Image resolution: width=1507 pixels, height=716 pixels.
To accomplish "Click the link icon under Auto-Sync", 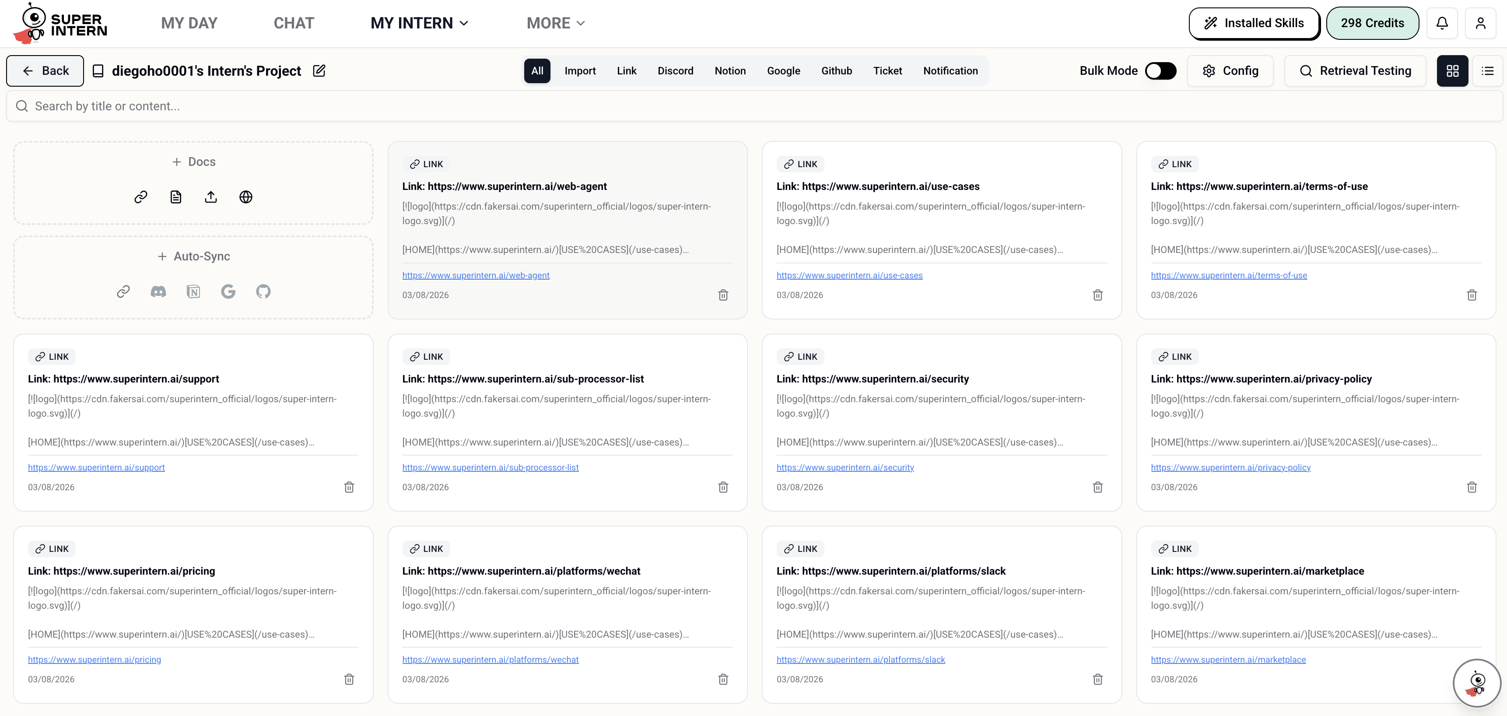I will pyautogui.click(x=123, y=291).
